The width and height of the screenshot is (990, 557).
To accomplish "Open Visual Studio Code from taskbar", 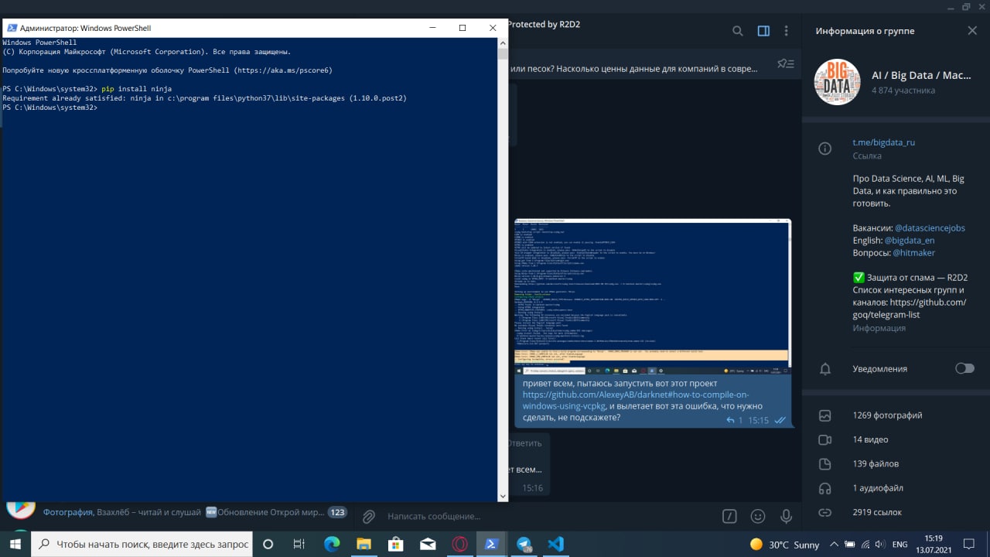I will coord(555,544).
